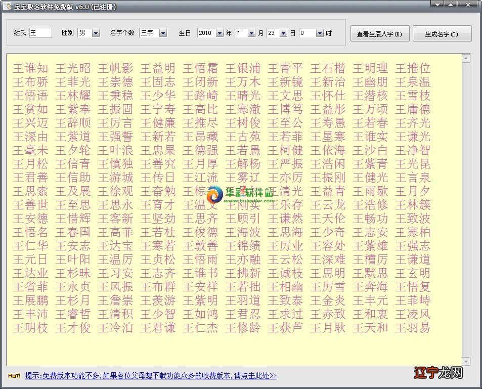Select the name 王羽易 at bottom right

tap(412, 328)
